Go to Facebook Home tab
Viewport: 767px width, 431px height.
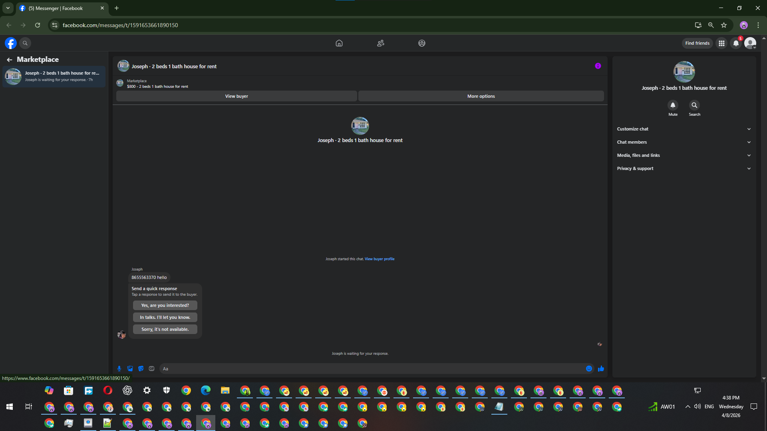pos(339,43)
